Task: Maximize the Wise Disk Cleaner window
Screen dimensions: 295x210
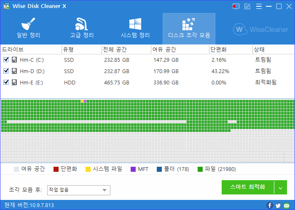Action: pos(279,6)
